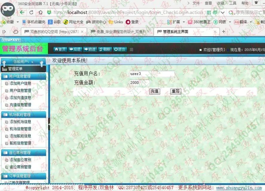Open new browser tab with plus icon
Image resolution: width=265 pixels, height=191 pixels.
pyautogui.click(x=224, y=31)
